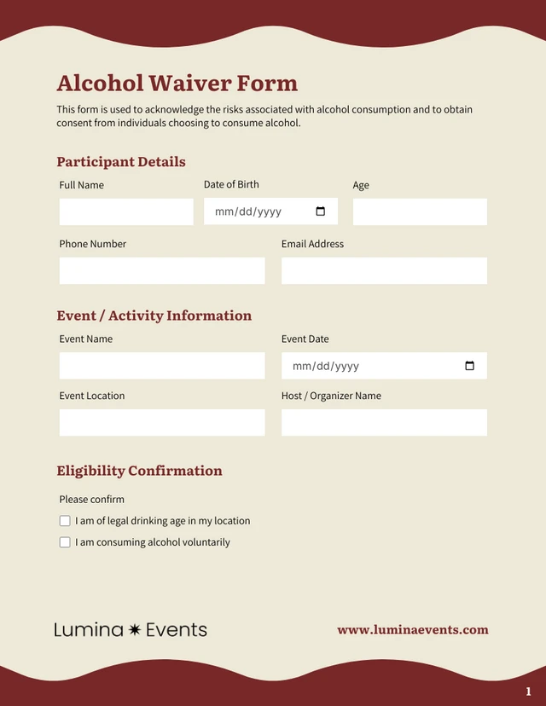Click the Host / Organizer Name field

click(384, 423)
